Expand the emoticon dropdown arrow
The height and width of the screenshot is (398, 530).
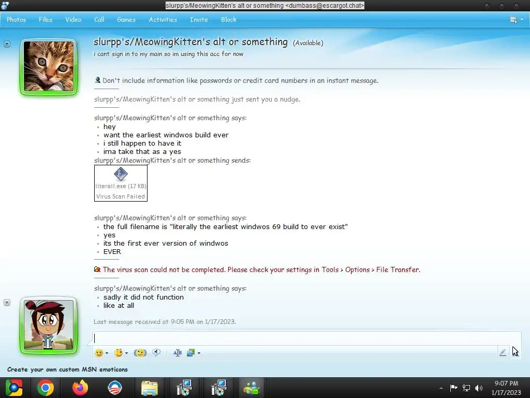(107, 353)
